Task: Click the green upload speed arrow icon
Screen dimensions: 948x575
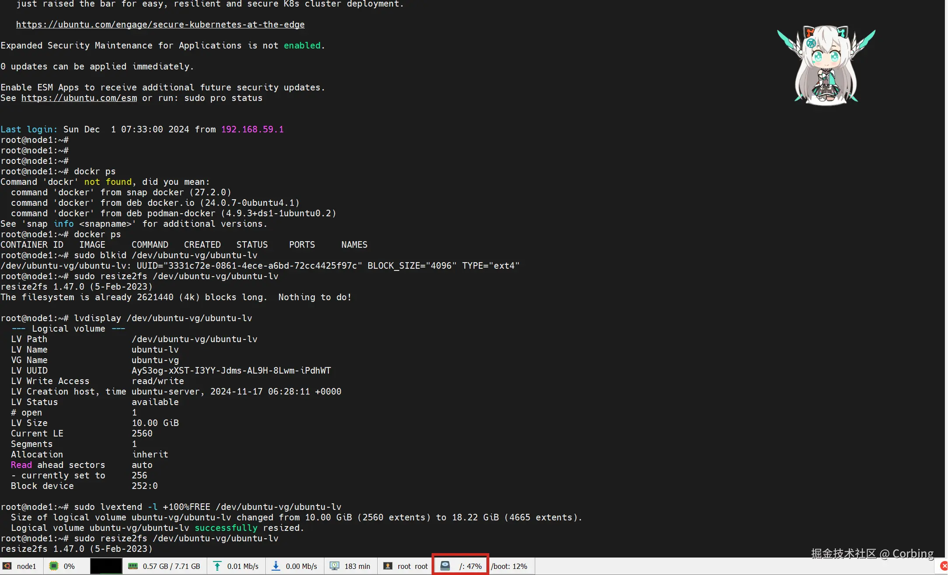Action: (217, 566)
